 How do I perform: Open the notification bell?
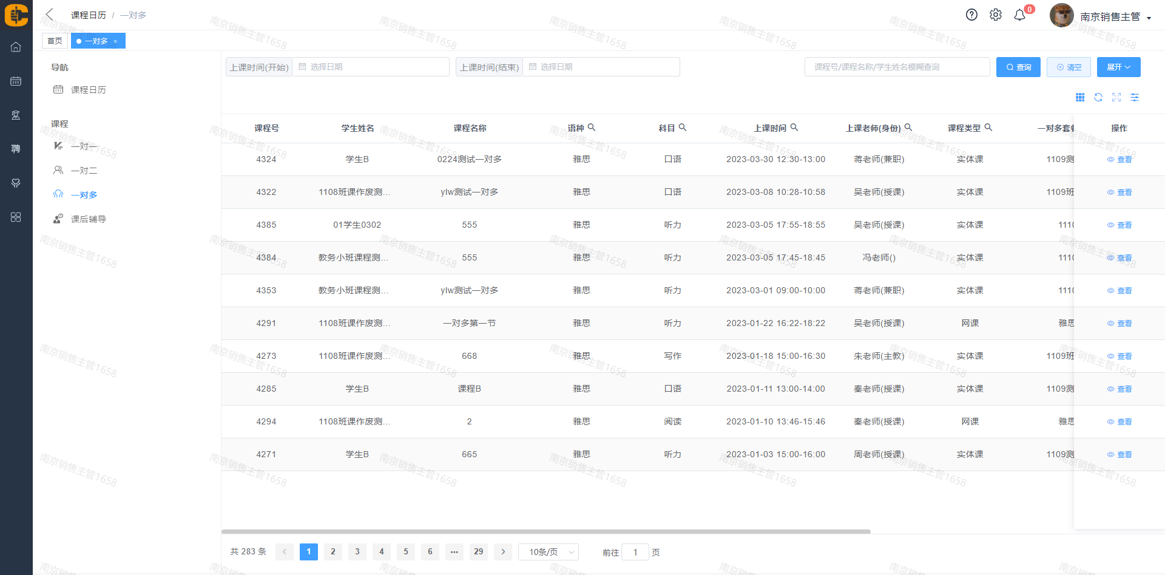tap(1020, 15)
